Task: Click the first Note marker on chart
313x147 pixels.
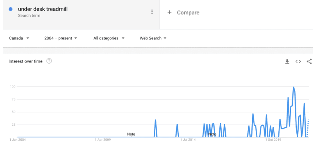Action: click(131, 134)
